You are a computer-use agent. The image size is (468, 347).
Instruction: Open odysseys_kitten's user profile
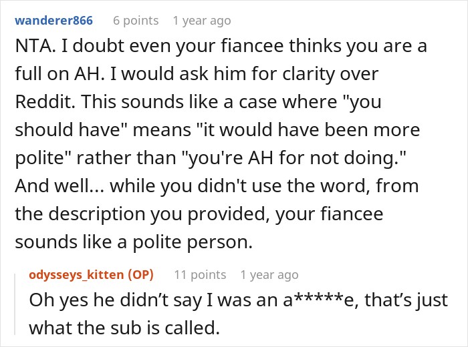click(x=76, y=275)
